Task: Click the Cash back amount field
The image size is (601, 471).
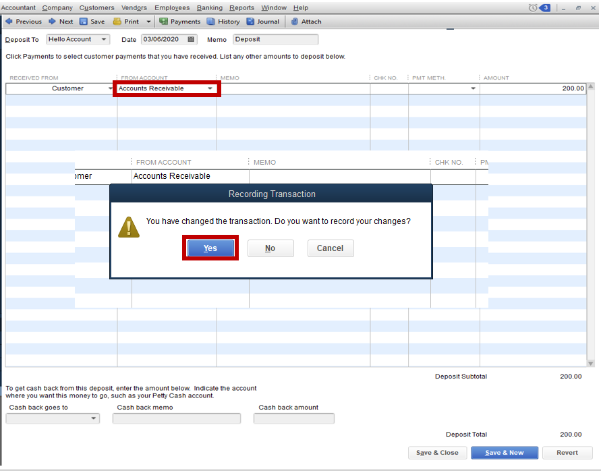Action: 294,418
